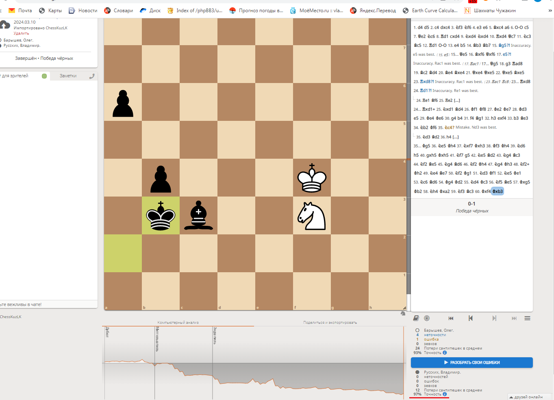554x400 pixels.
Task: Open the Прогноз погоды bookmark
Action: pos(256,11)
